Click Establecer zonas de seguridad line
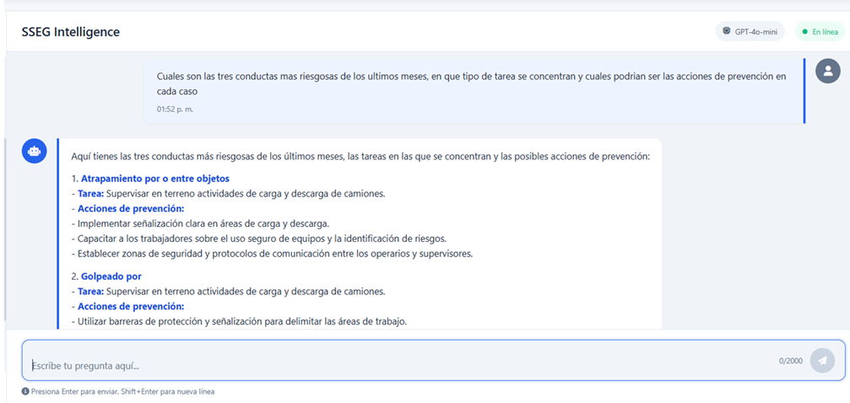 point(272,254)
